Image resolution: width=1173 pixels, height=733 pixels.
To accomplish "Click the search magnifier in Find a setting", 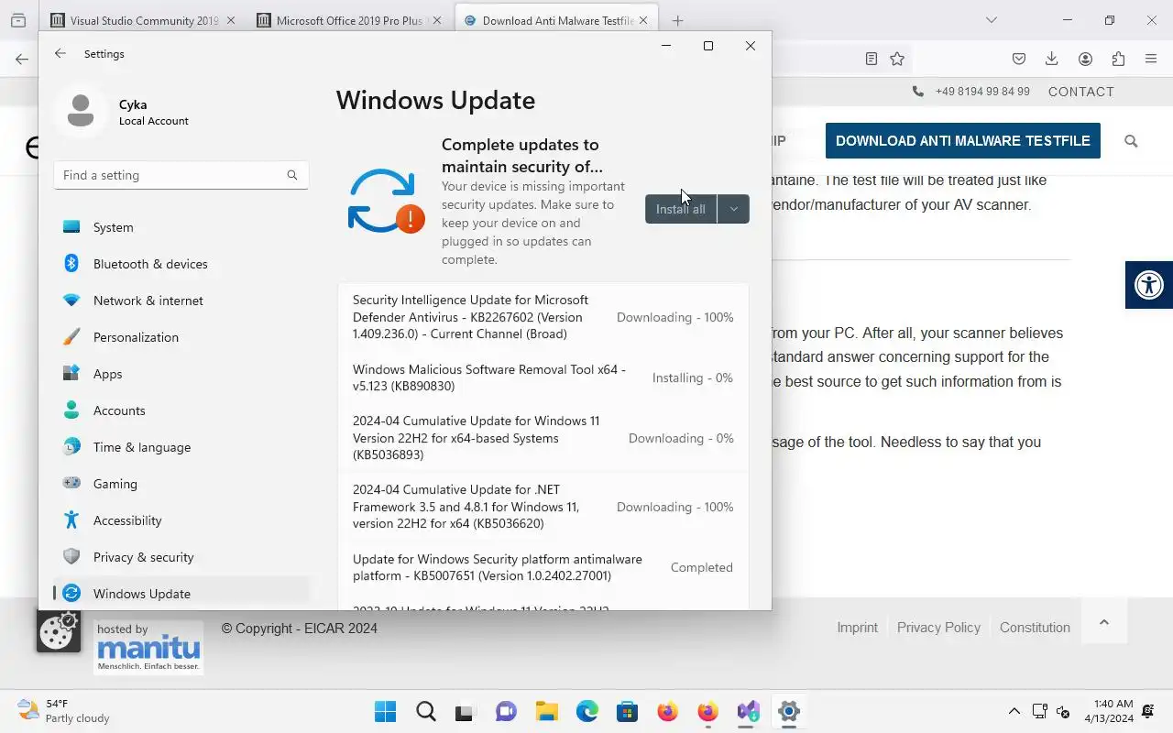I will coord(292,175).
